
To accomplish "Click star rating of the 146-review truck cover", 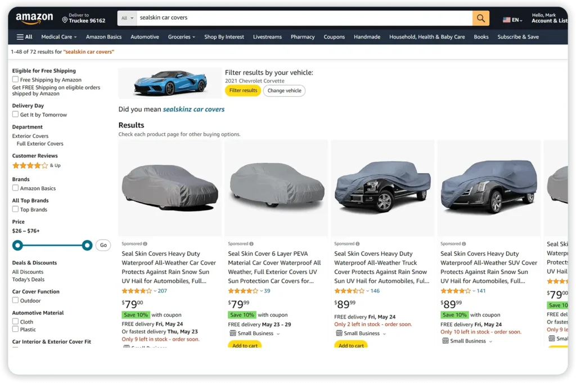I will (349, 291).
